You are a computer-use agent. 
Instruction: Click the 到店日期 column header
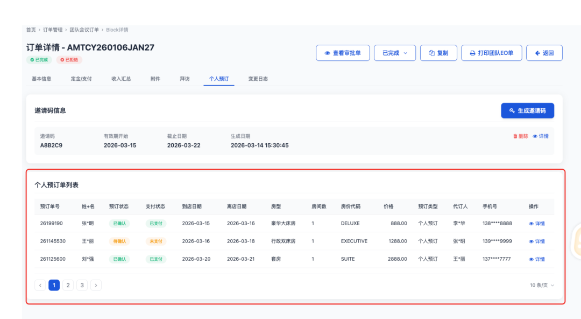pyautogui.click(x=192, y=206)
